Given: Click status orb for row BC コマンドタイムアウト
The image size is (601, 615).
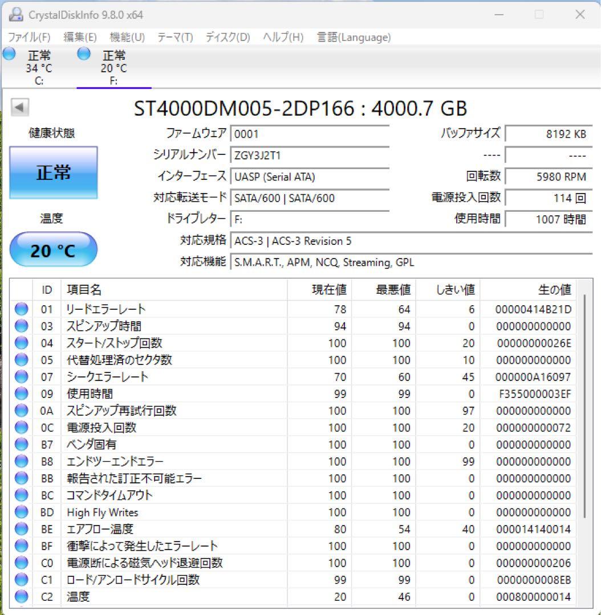Looking at the screenshot, I should tap(22, 495).
